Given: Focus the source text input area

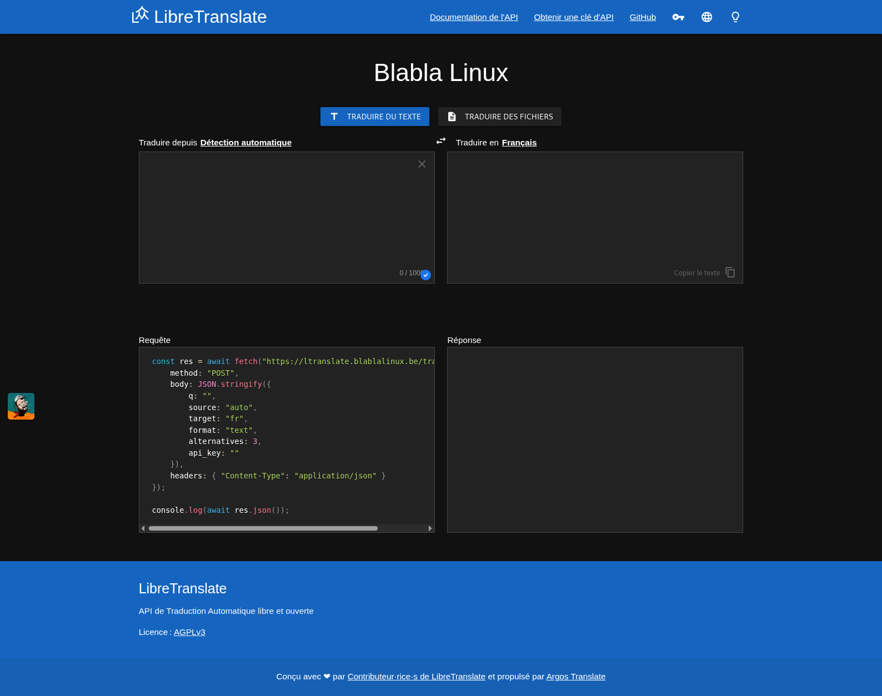Looking at the screenshot, I should coord(287,218).
